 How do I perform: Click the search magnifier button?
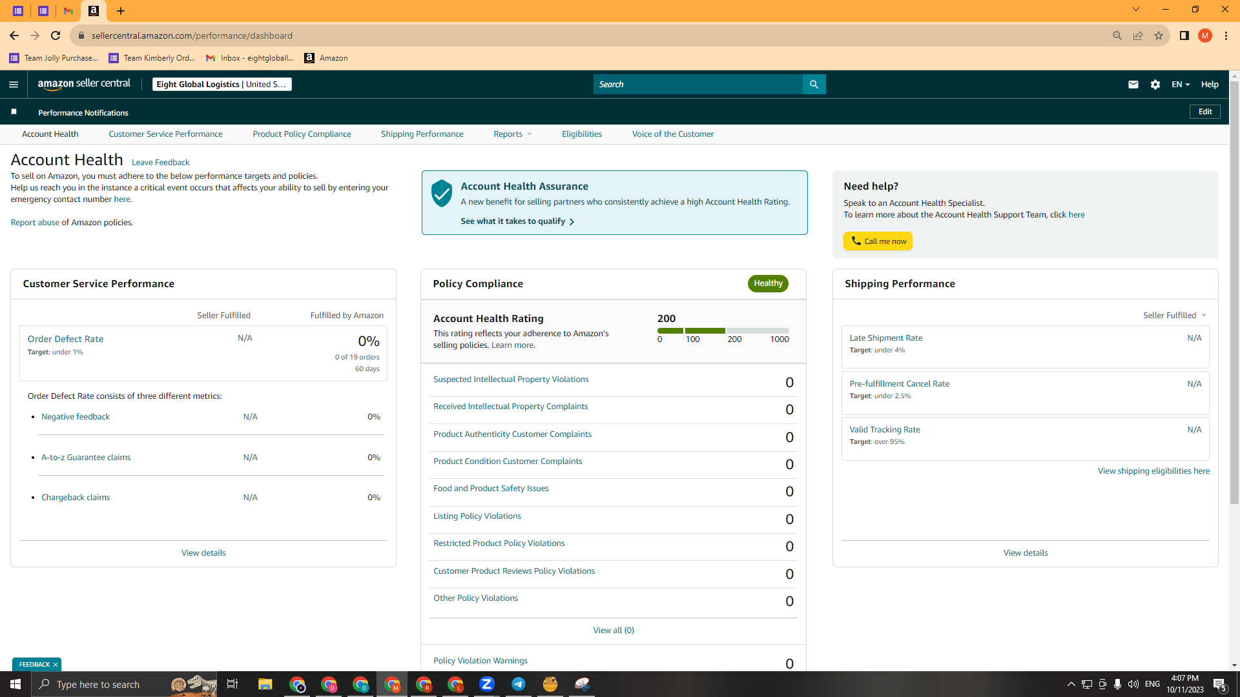tap(814, 85)
